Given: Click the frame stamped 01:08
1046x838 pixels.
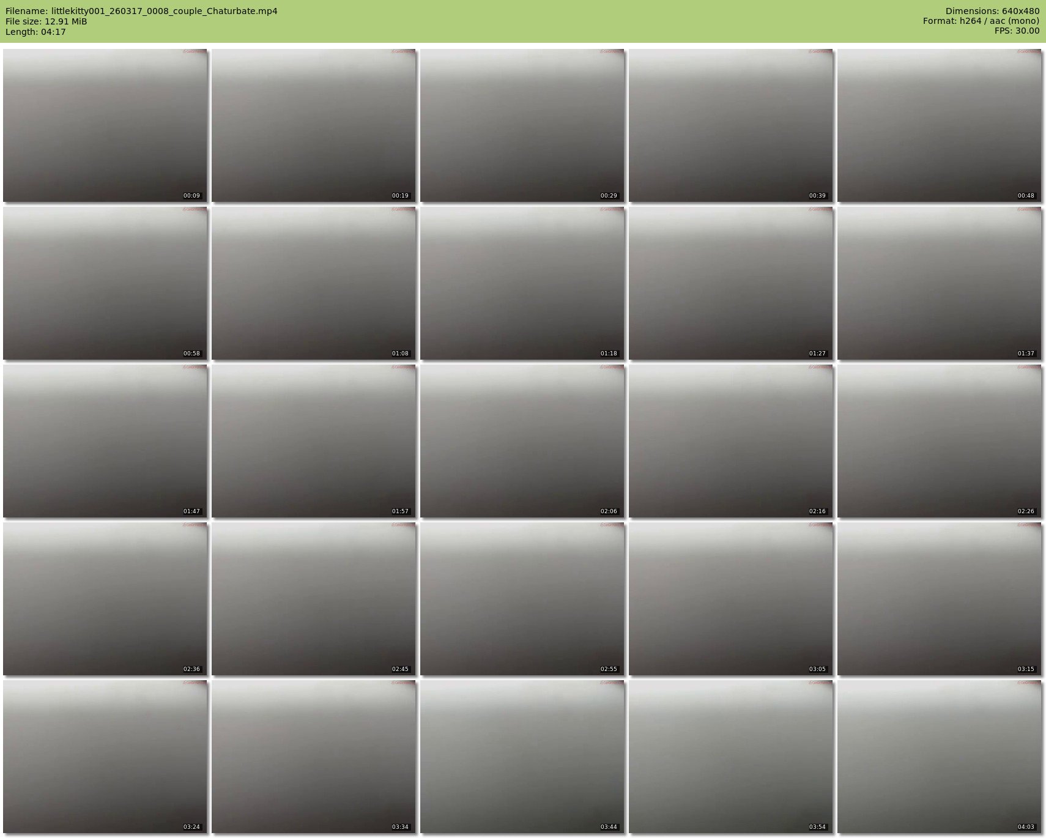Looking at the screenshot, I should 314,283.
